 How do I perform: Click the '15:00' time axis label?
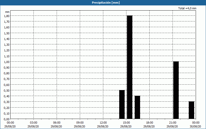pos(126,123)
